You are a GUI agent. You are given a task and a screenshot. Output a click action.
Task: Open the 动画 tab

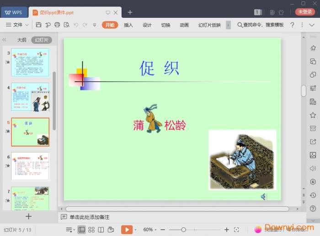(x=184, y=25)
